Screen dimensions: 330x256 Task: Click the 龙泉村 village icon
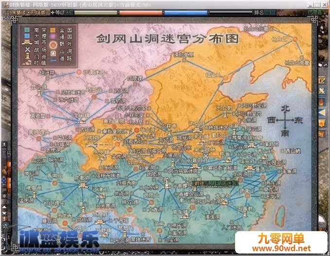224,203
